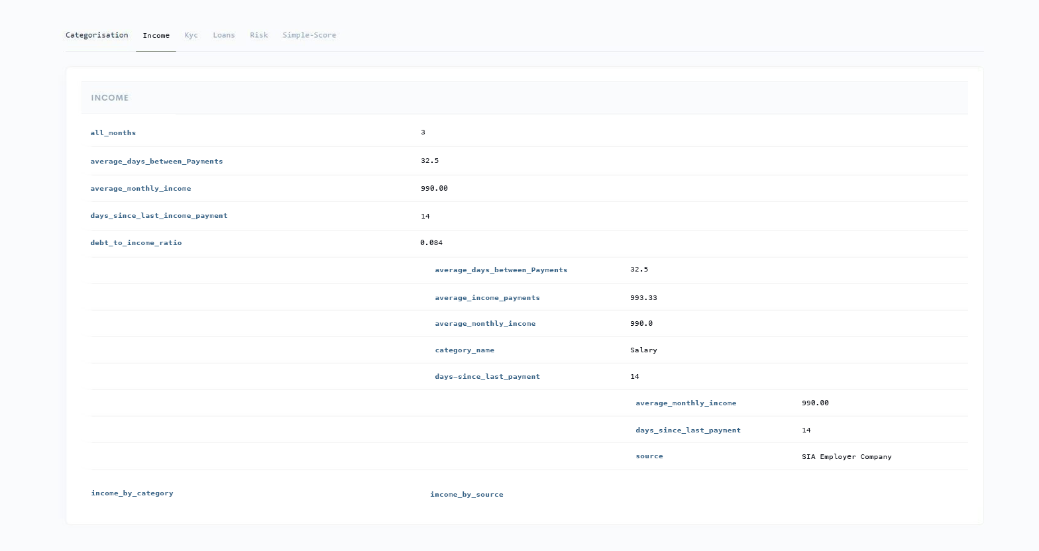The image size is (1039, 551).
Task: Click the source field label
Action: [649, 456]
